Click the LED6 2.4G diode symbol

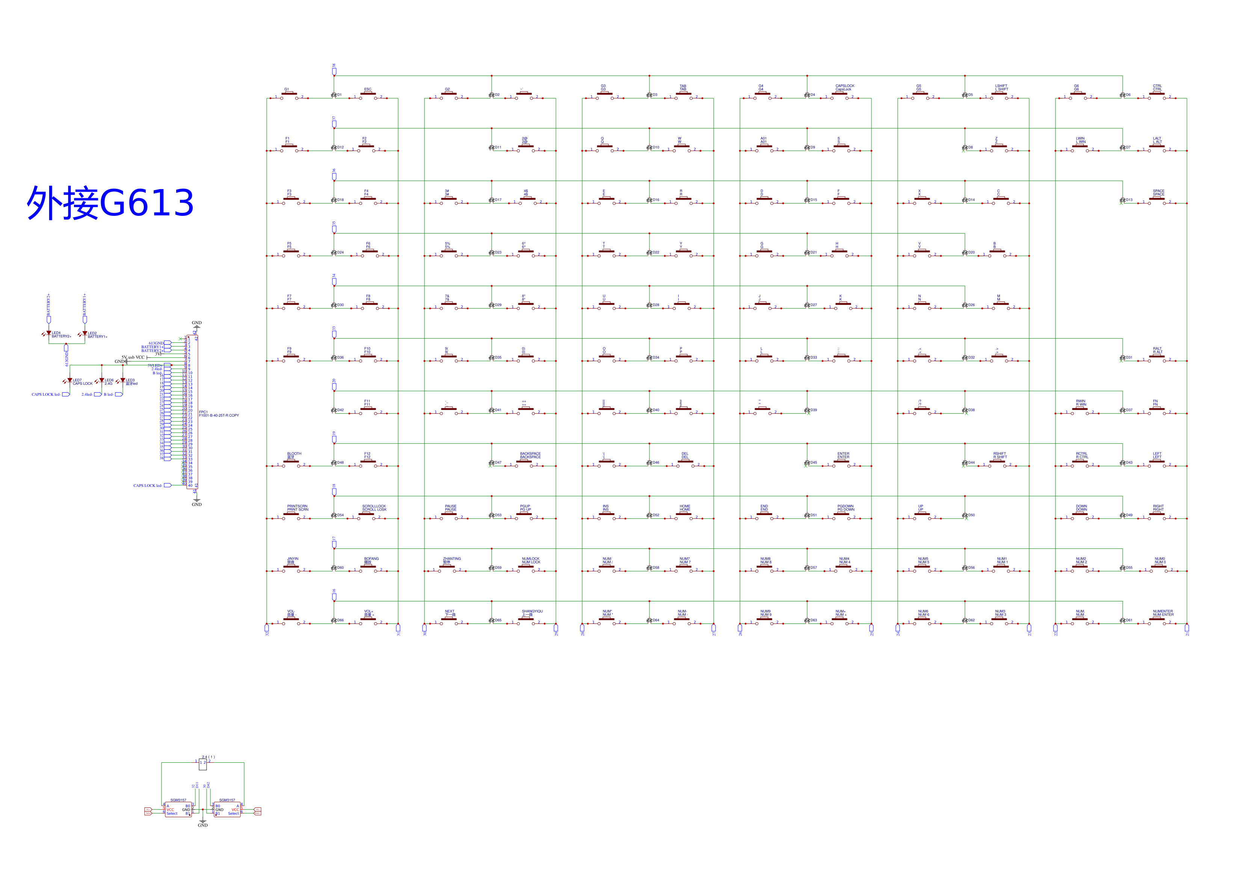101,381
